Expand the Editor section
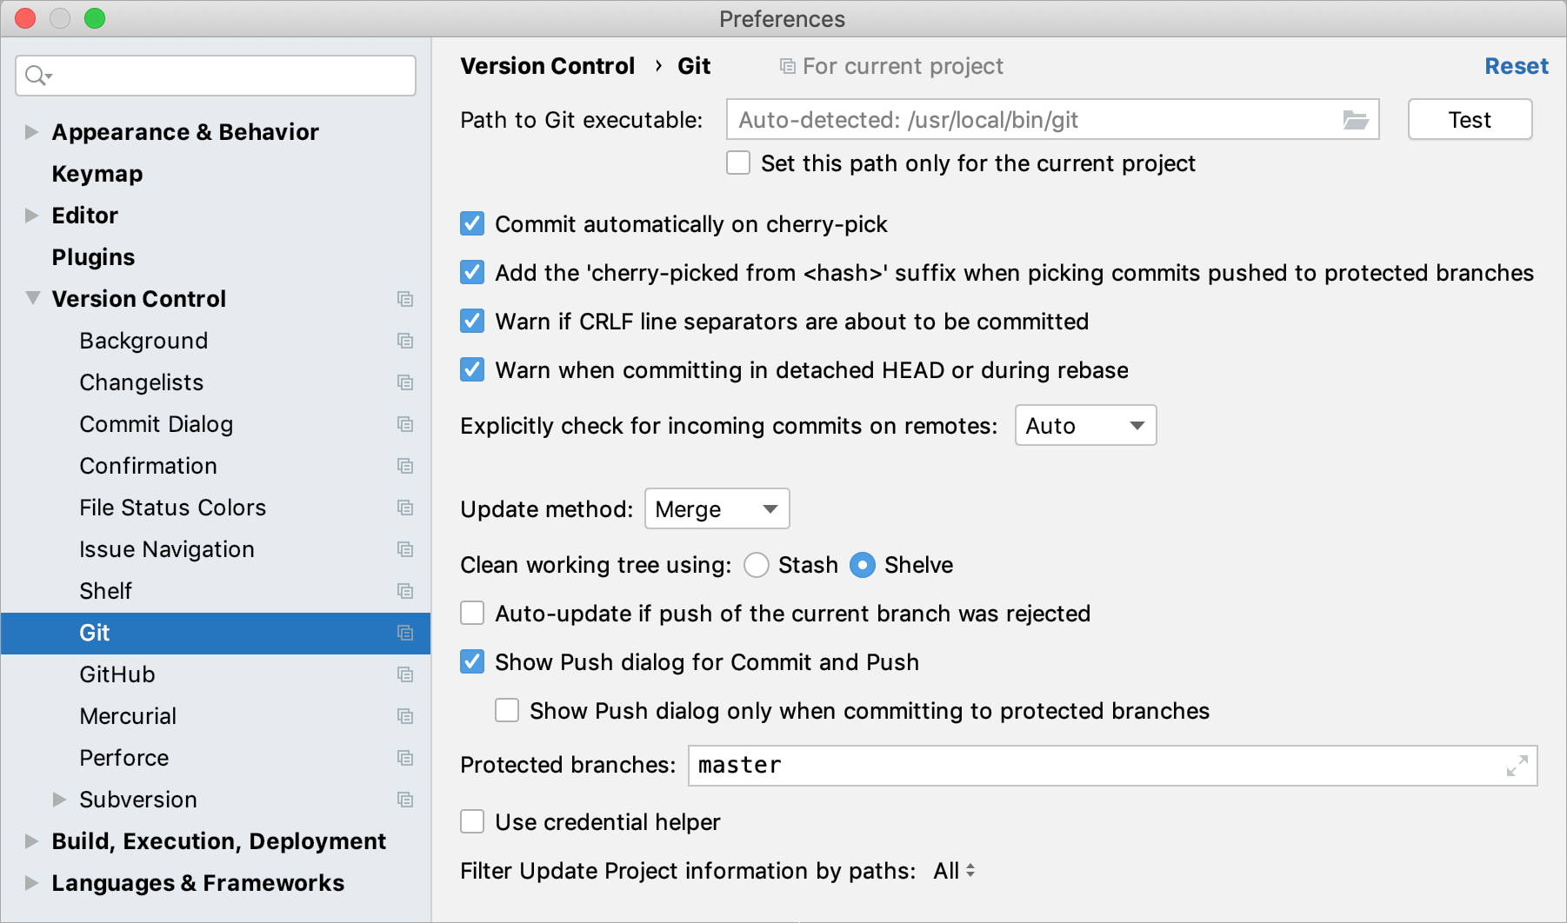The image size is (1567, 923). 32,216
